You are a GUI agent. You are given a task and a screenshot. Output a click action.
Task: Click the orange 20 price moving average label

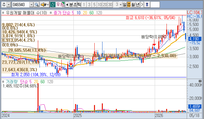(85, 13)
